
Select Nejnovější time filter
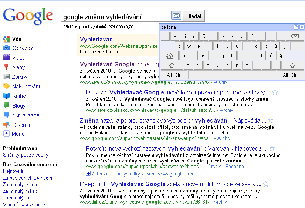(x=14, y=171)
